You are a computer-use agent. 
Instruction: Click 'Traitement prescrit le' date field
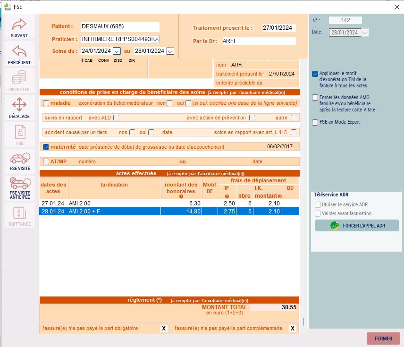(279, 28)
